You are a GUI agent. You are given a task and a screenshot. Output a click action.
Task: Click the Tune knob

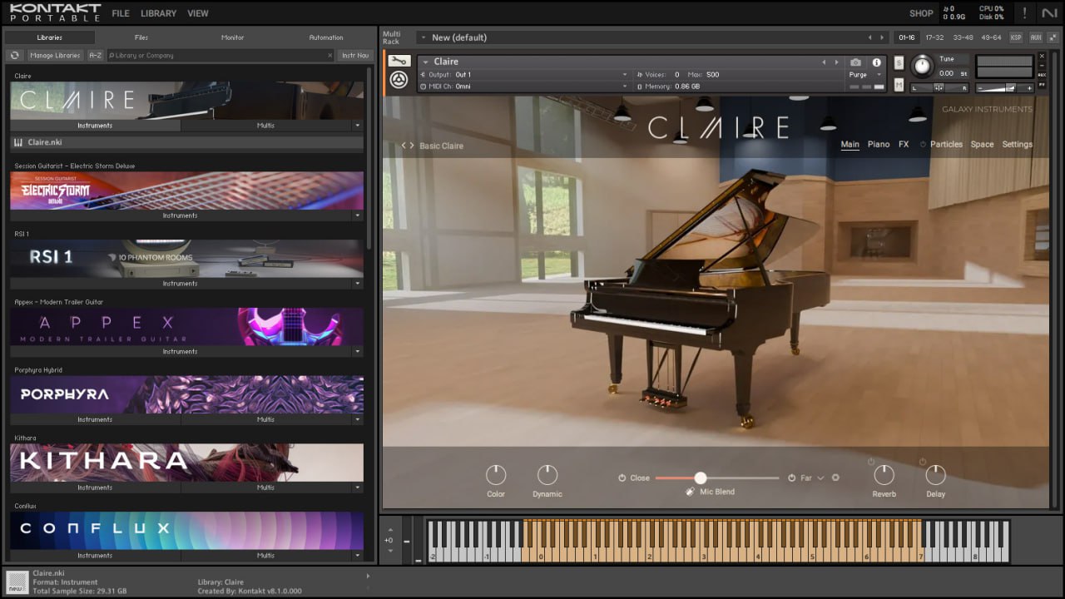(x=922, y=66)
